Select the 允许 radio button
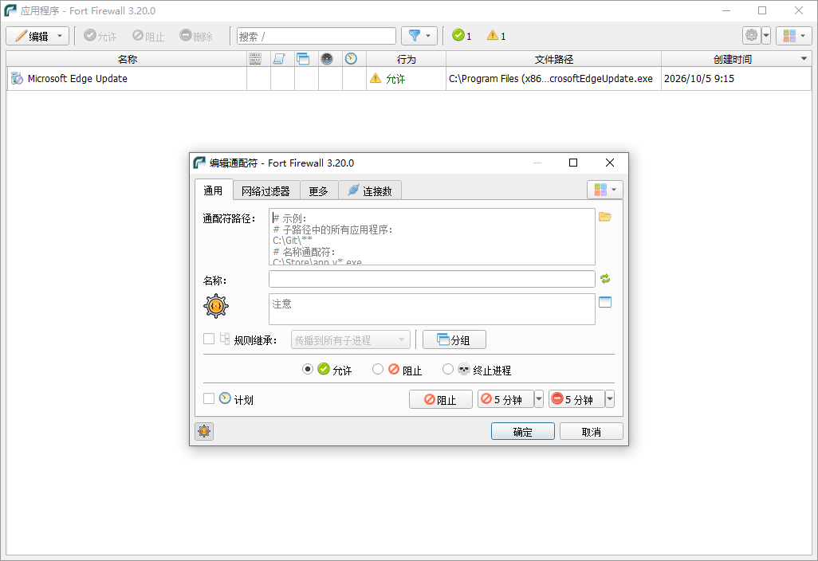Screen dimensions: 818x561 pyautogui.click(x=308, y=369)
